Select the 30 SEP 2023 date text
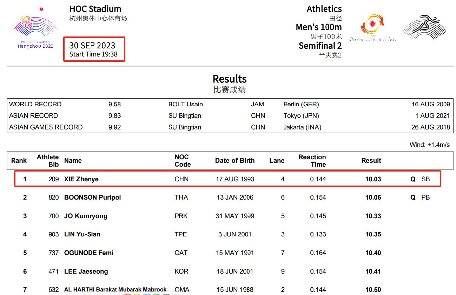 92,45
